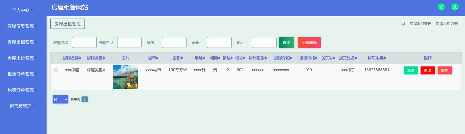
Task: Sort by 房屋介绍 column sort icon
Action: [291, 58]
